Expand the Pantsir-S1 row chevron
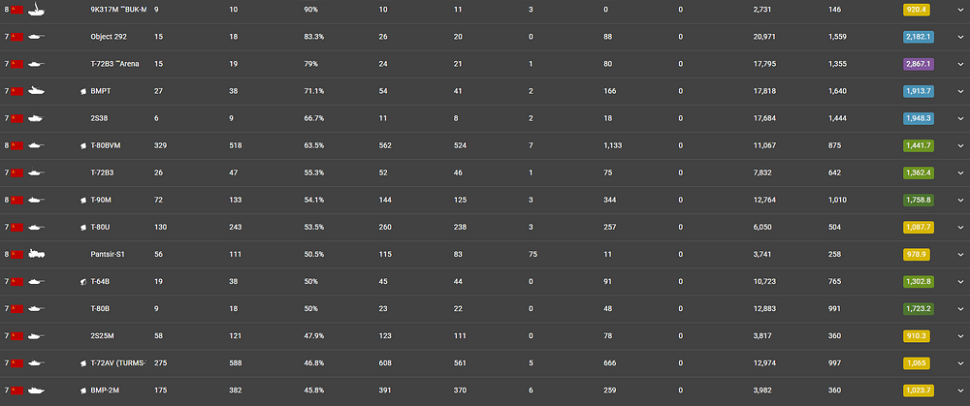The height and width of the screenshot is (406, 970). pos(960,255)
